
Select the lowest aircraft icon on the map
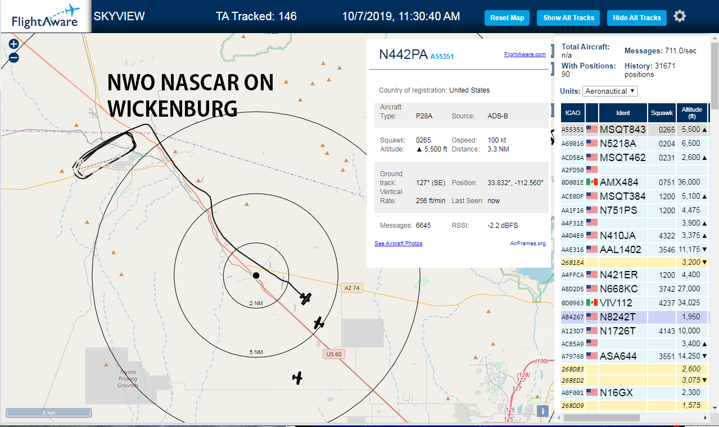[297, 378]
